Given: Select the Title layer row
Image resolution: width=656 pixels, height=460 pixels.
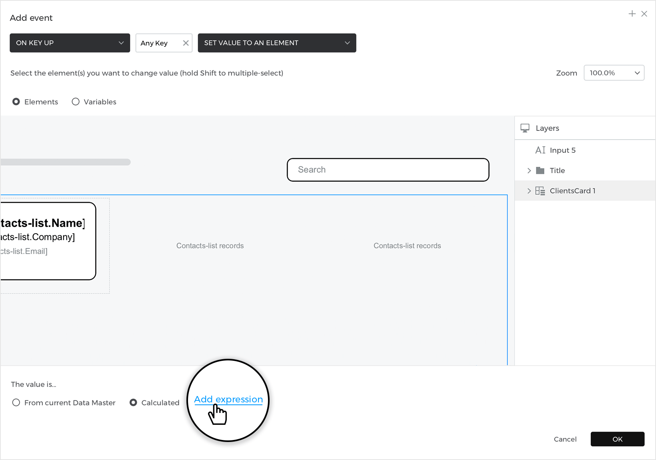Looking at the screenshot, I should 585,170.
